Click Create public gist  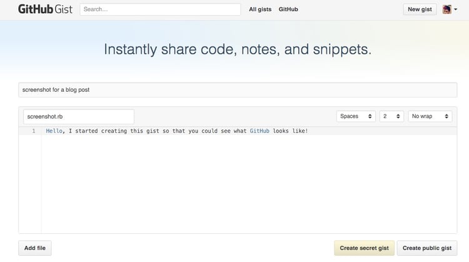tap(427, 248)
